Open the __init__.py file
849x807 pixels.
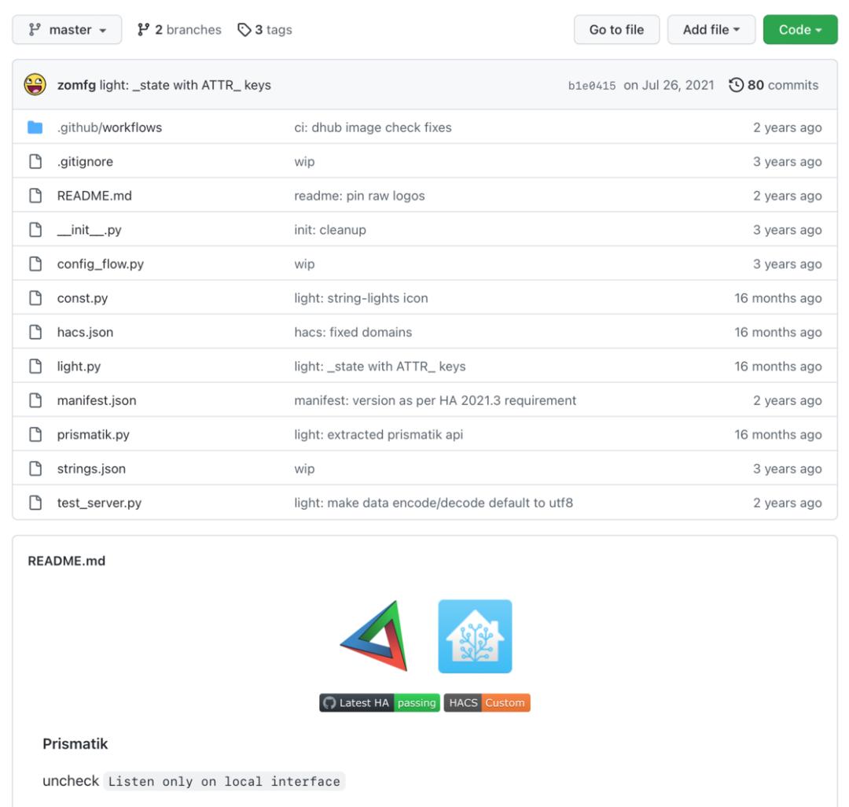click(90, 230)
